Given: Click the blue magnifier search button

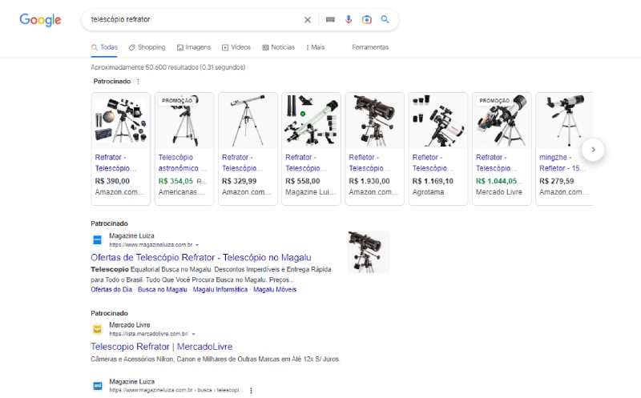Looking at the screenshot, I should 385,20.
